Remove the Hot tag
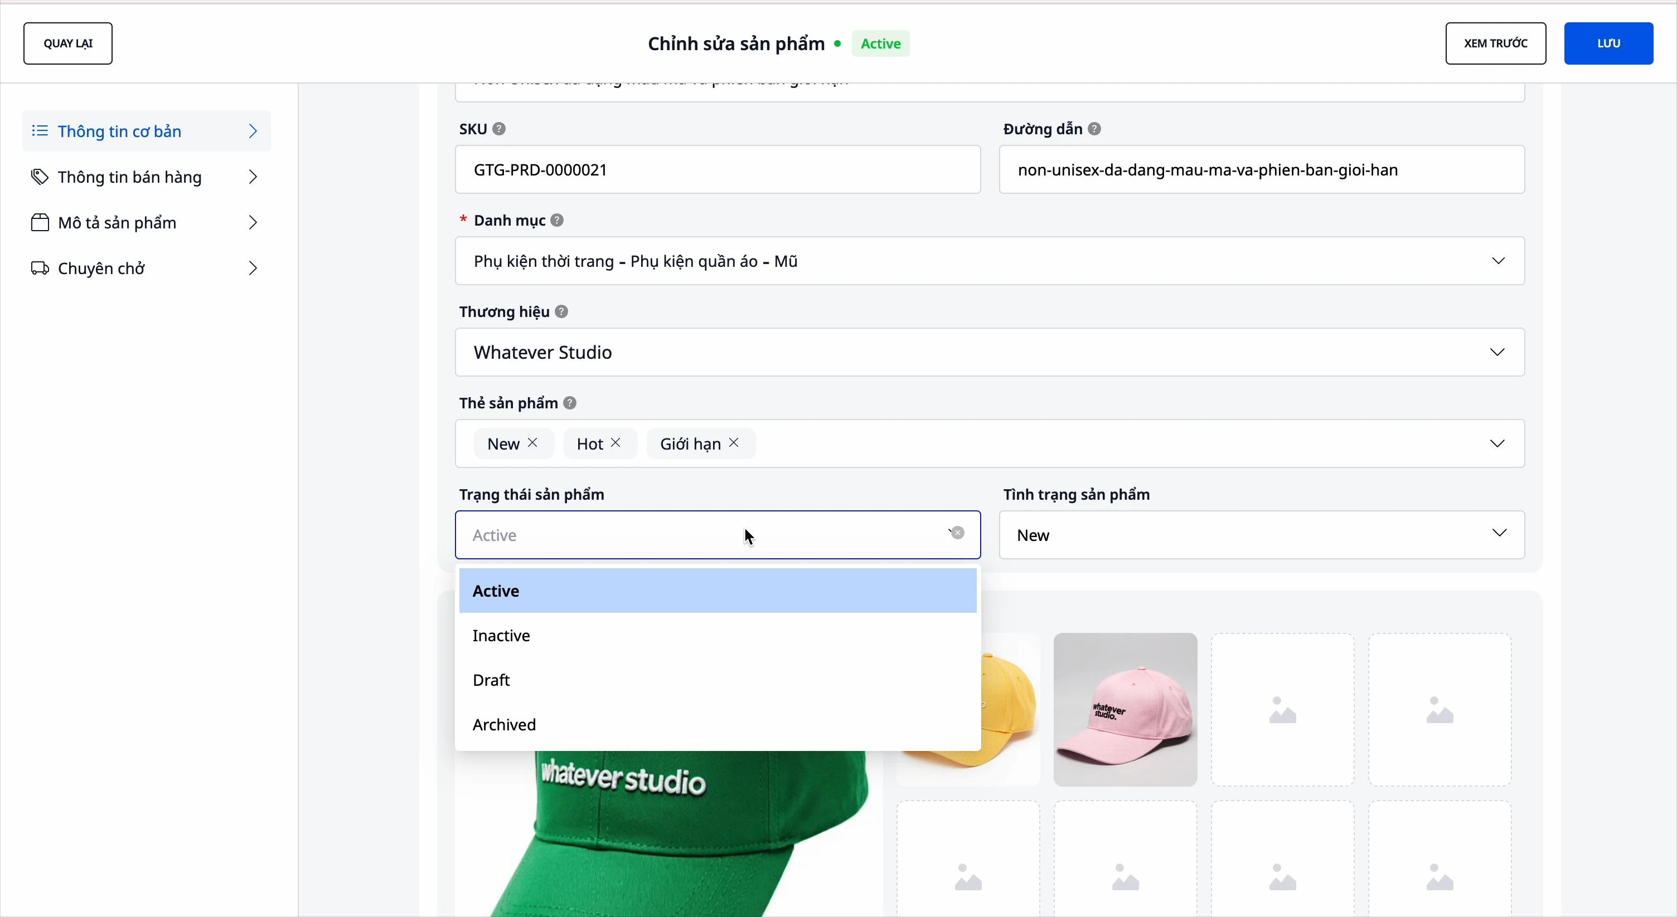The height and width of the screenshot is (917, 1677). pos(616,443)
